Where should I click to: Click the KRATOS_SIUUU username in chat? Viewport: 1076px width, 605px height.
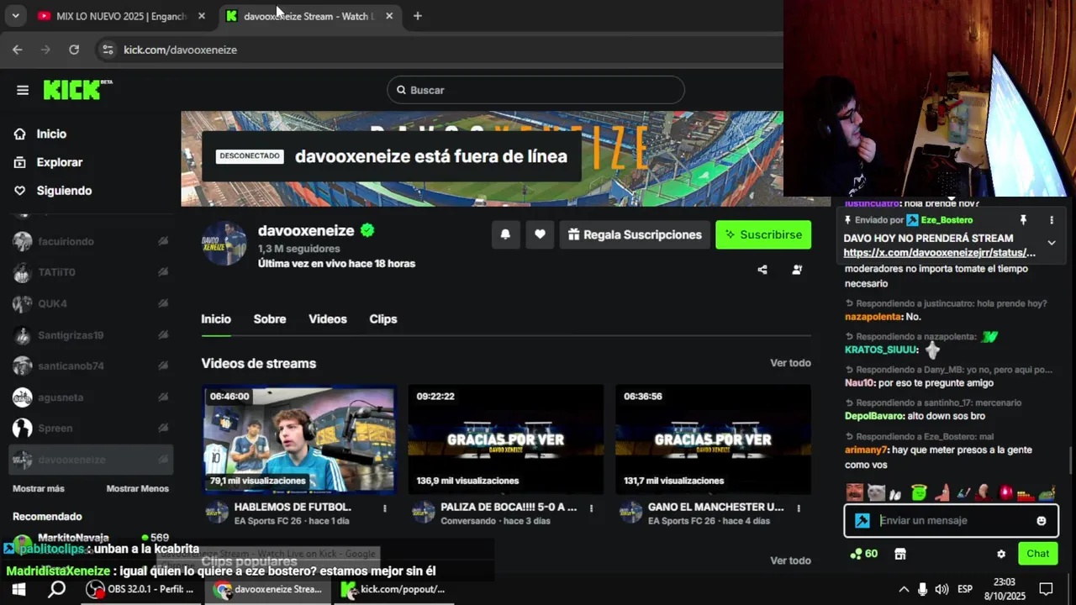[x=880, y=350]
